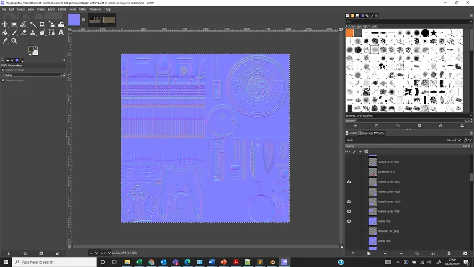Open the Windows menu

click(95, 9)
